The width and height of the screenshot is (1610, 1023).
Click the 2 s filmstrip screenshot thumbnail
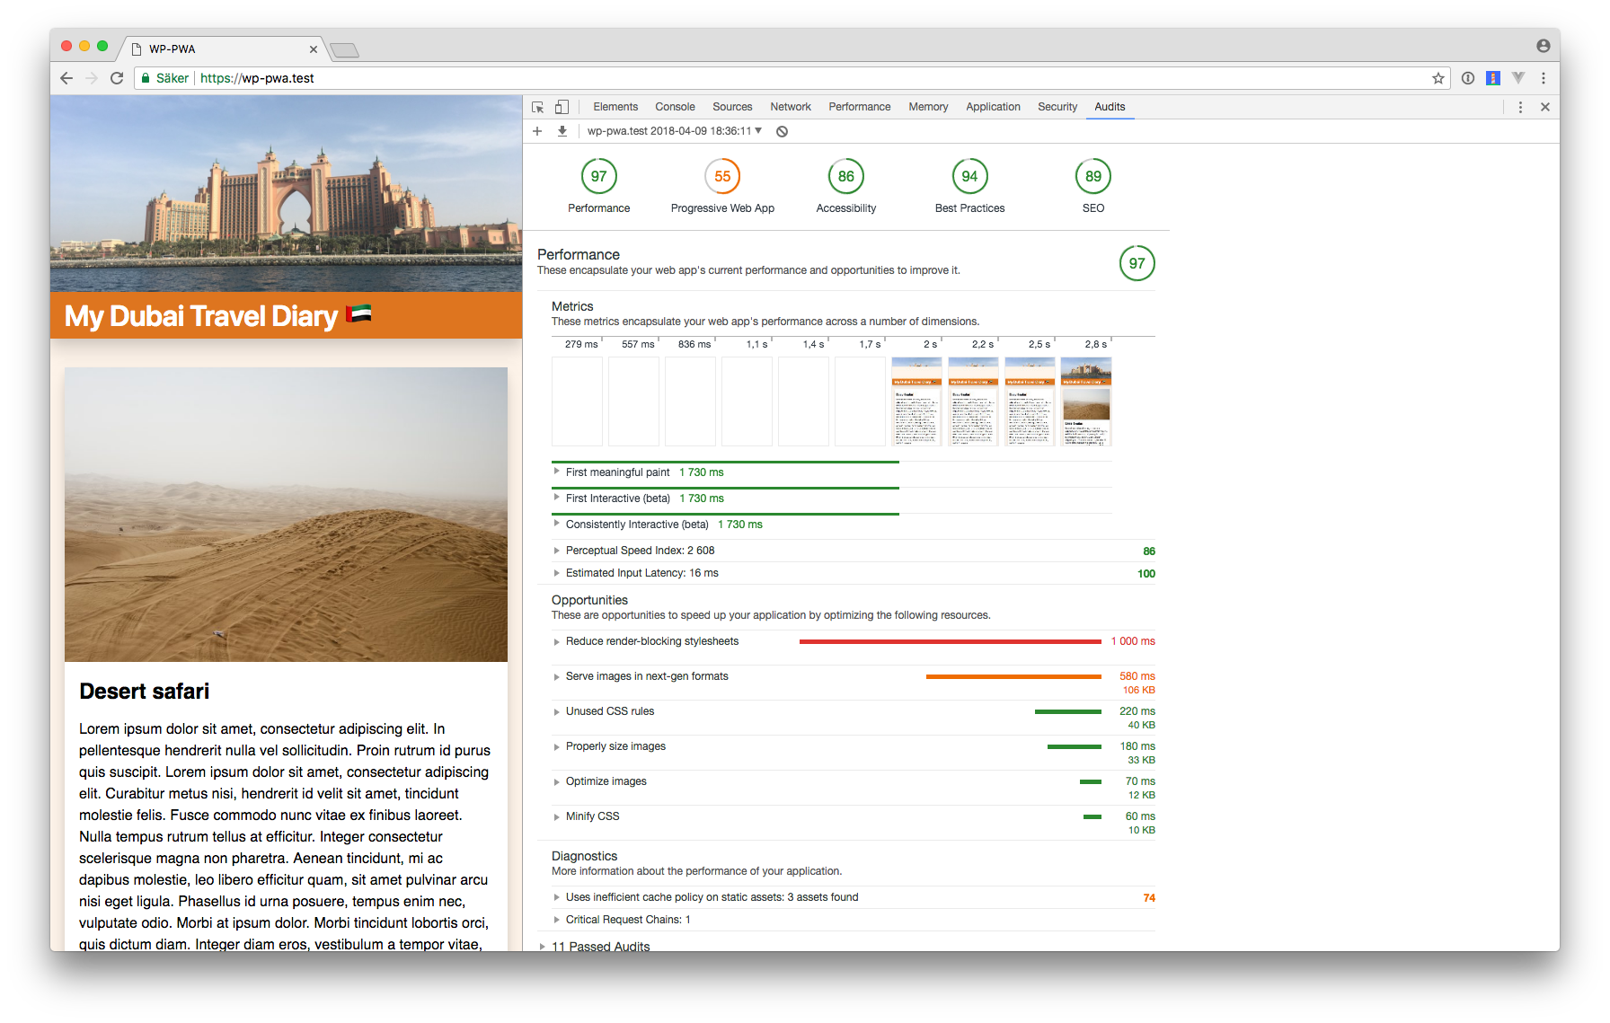click(916, 401)
